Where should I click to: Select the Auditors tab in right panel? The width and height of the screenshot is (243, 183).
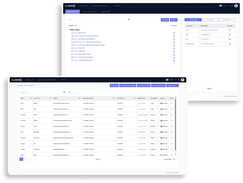(x=210, y=20)
